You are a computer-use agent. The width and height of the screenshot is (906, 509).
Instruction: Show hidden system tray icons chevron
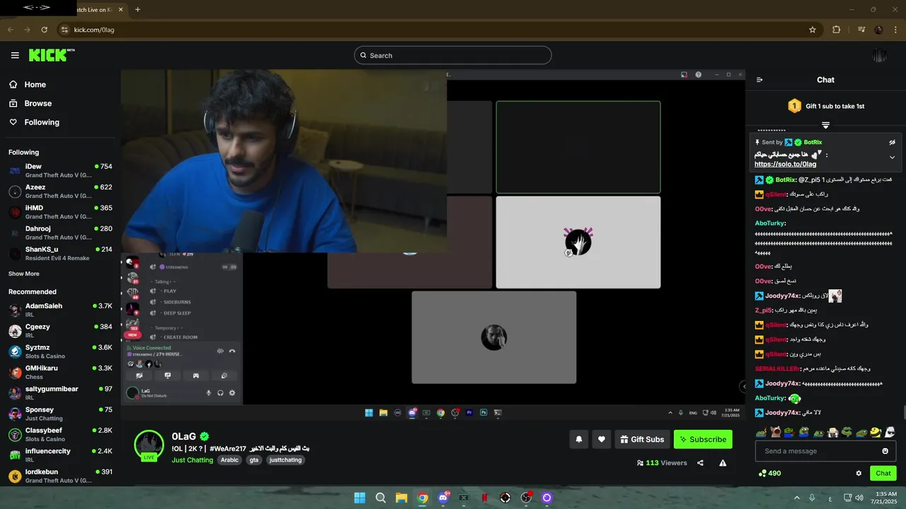coord(797,498)
